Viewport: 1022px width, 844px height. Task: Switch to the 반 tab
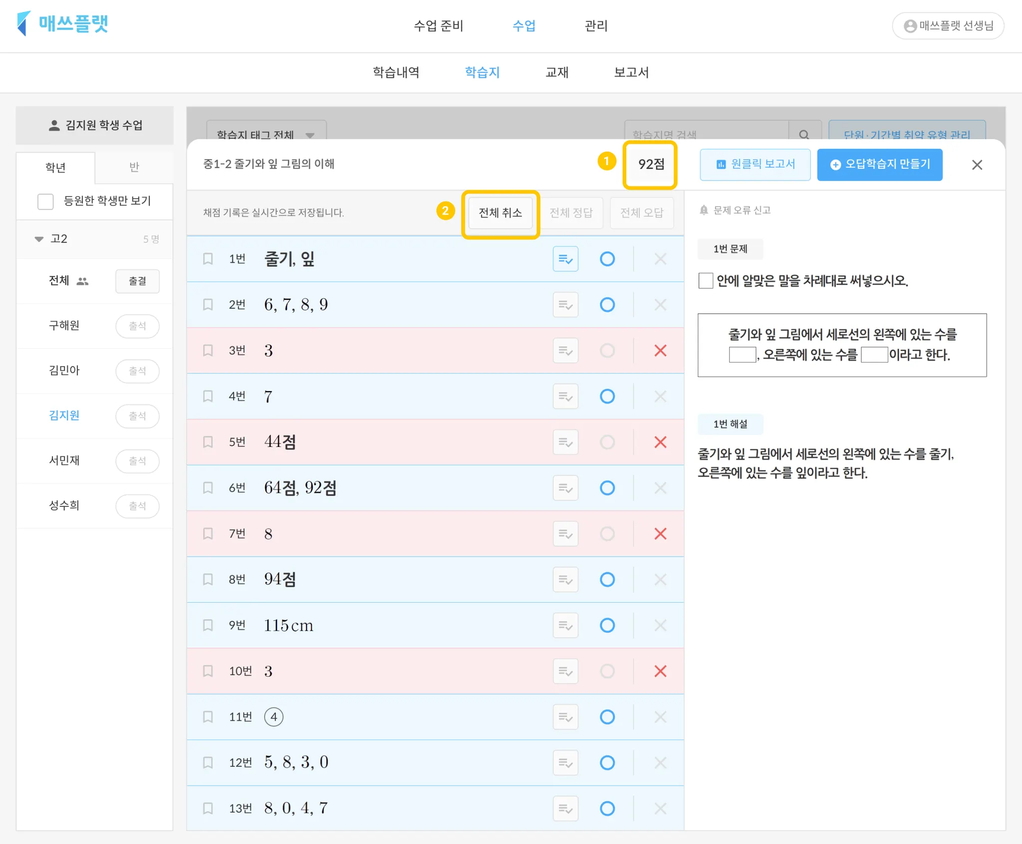pos(134,167)
